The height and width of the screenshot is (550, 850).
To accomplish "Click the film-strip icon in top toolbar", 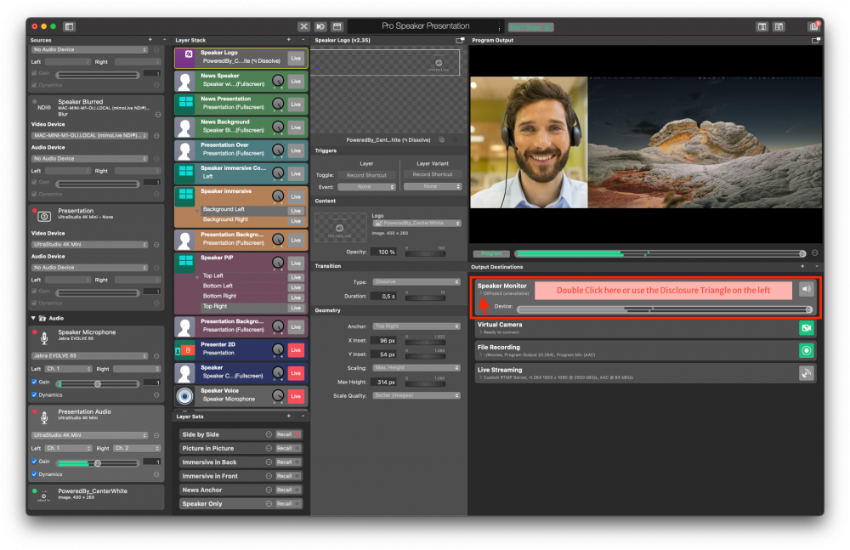I will [337, 26].
